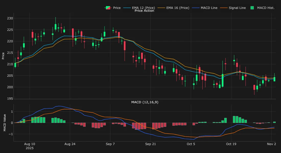Image resolution: width=281 pixels, height=153 pixels.
Task: Click the MACD axis value −1
Action: [11, 134]
